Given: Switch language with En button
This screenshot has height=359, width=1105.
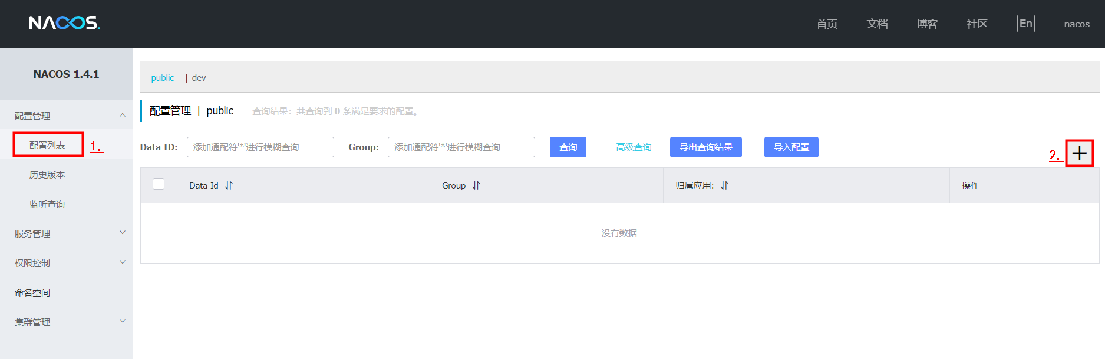Looking at the screenshot, I should (x=1025, y=24).
